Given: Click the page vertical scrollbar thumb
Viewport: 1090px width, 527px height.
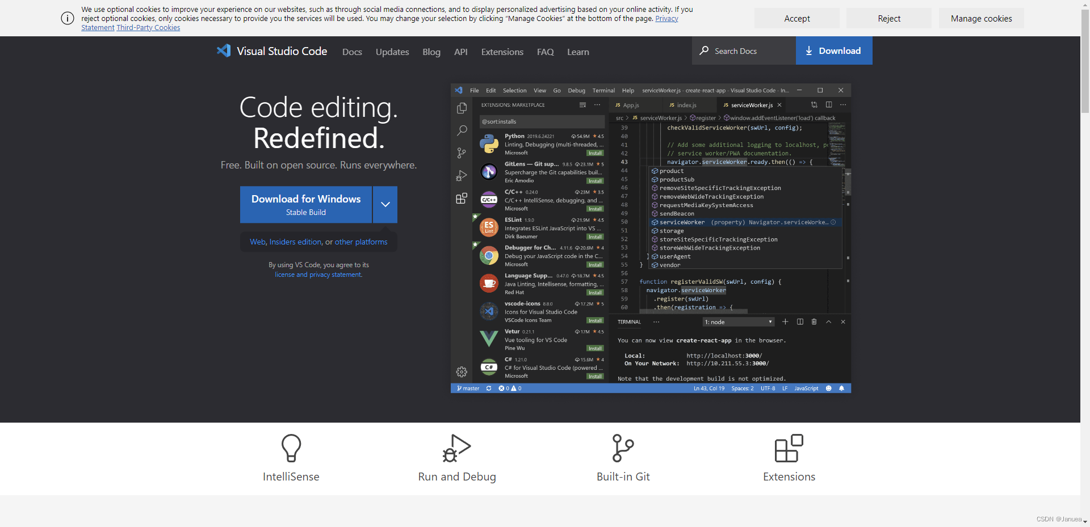Looking at the screenshot, I should (x=1085, y=62).
